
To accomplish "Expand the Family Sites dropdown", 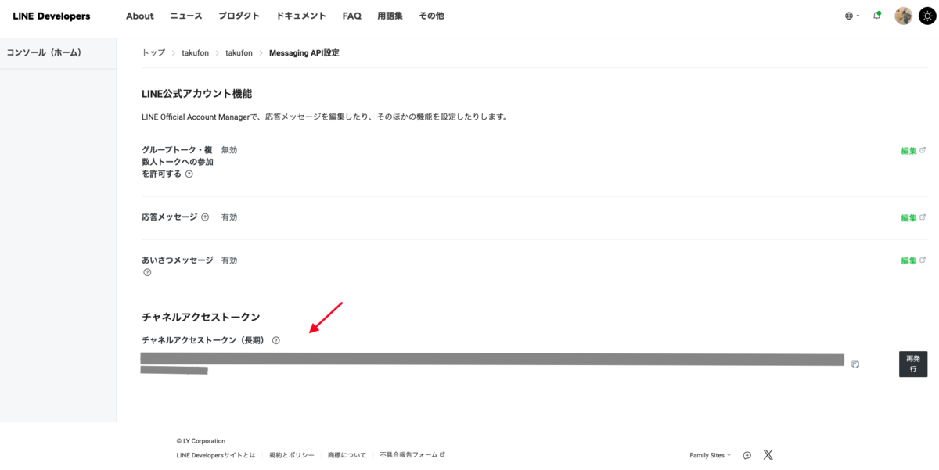I will click(711, 455).
